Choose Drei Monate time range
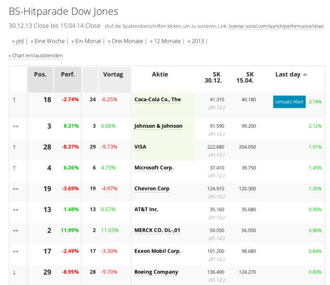This screenshot has height=285, width=330. (x=127, y=41)
